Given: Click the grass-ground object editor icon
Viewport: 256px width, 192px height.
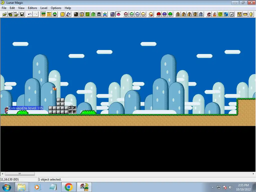Looking at the screenshot, I should coord(43,14).
